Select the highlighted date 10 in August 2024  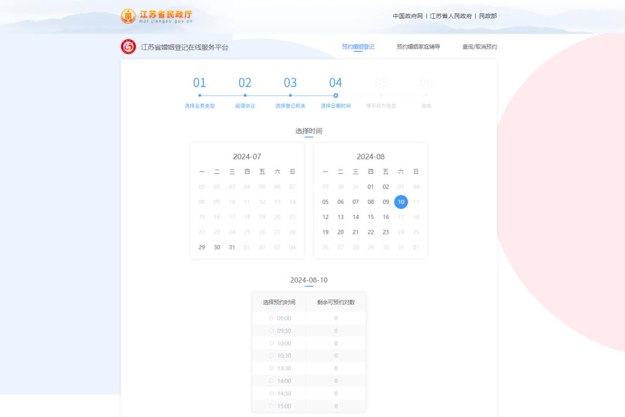click(x=401, y=202)
